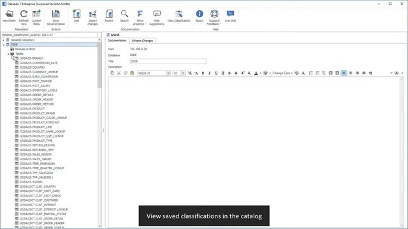Select GOSALES.ORDER_HEADER table
This screenshot has height=229, width=408.
(x=36, y=99)
